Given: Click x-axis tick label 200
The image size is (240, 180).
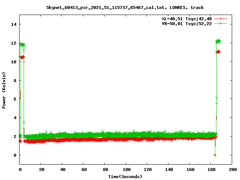Looking at the screenshot, I should click(x=232, y=169).
